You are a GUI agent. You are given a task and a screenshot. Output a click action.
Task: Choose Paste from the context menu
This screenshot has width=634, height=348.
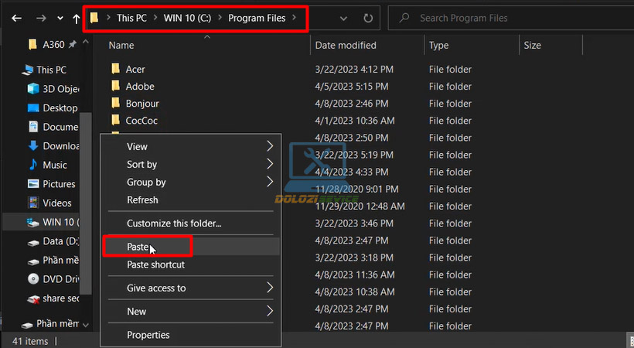138,247
